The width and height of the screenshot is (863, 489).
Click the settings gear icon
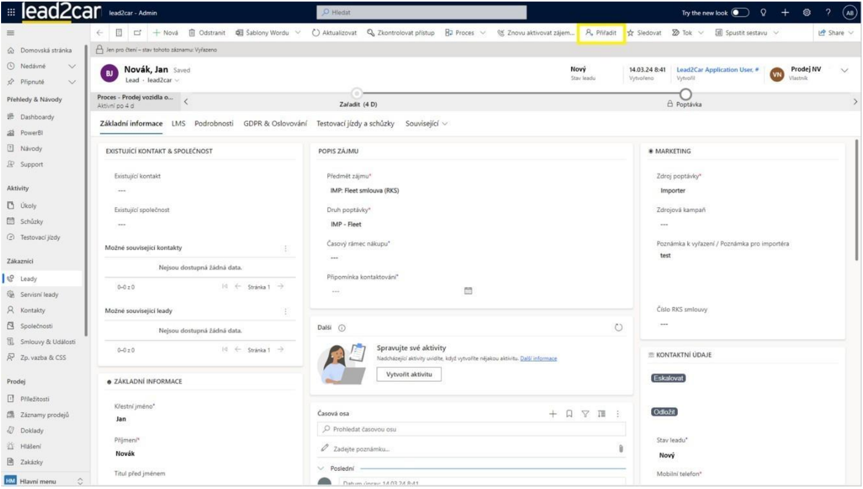point(807,13)
